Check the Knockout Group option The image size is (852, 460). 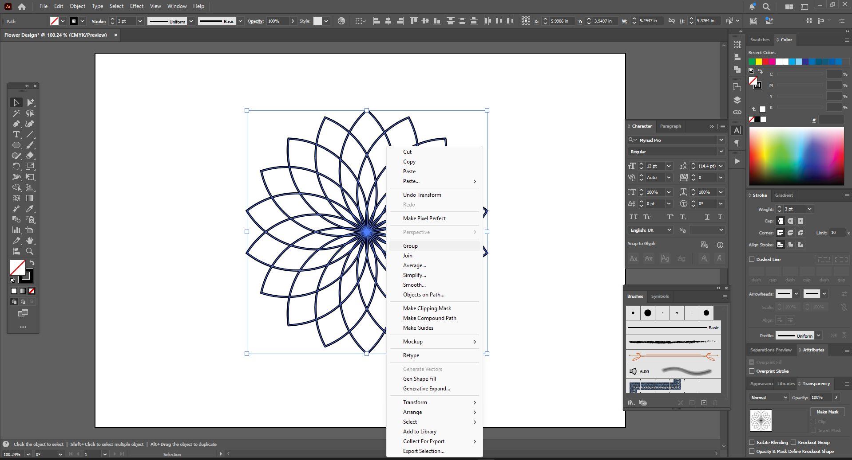793,443
